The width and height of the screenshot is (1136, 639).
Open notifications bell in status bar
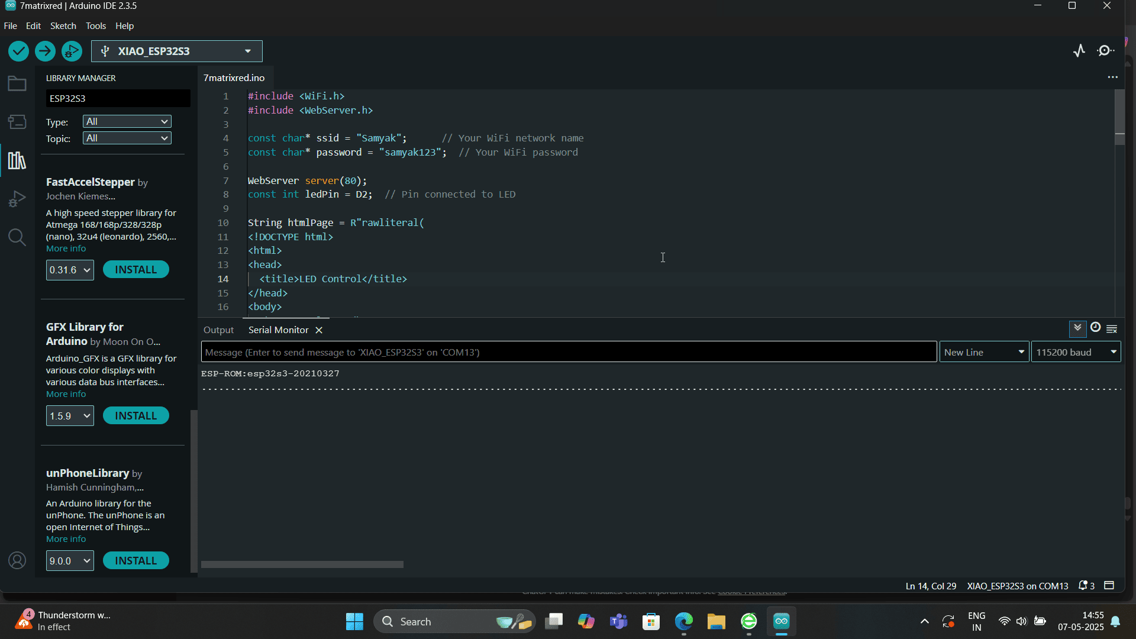pyautogui.click(x=1086, y=586)
